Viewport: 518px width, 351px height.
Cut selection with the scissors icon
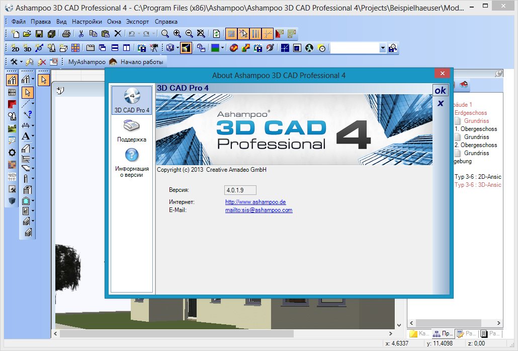[x=81, y=33]
